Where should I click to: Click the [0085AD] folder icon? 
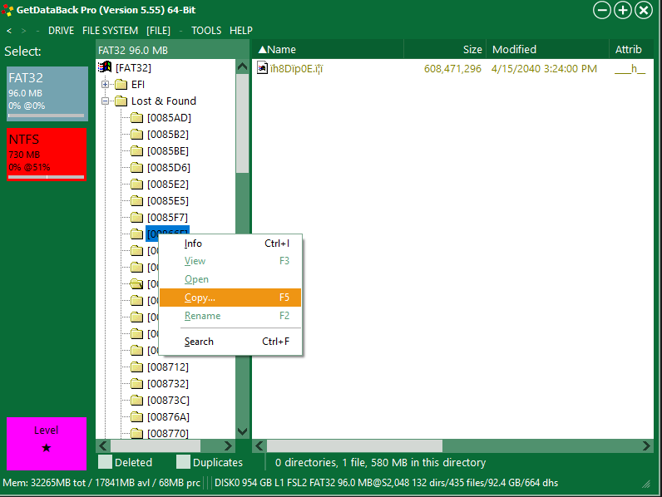136,118
